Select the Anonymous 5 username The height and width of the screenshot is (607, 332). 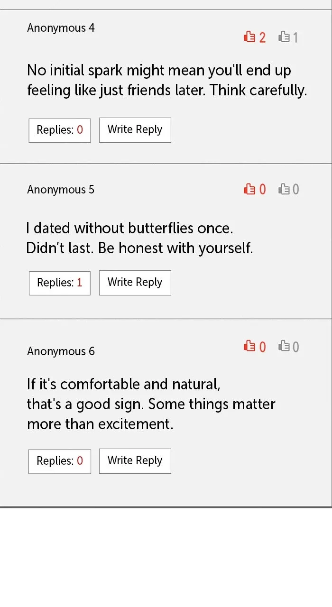(61, 190)
